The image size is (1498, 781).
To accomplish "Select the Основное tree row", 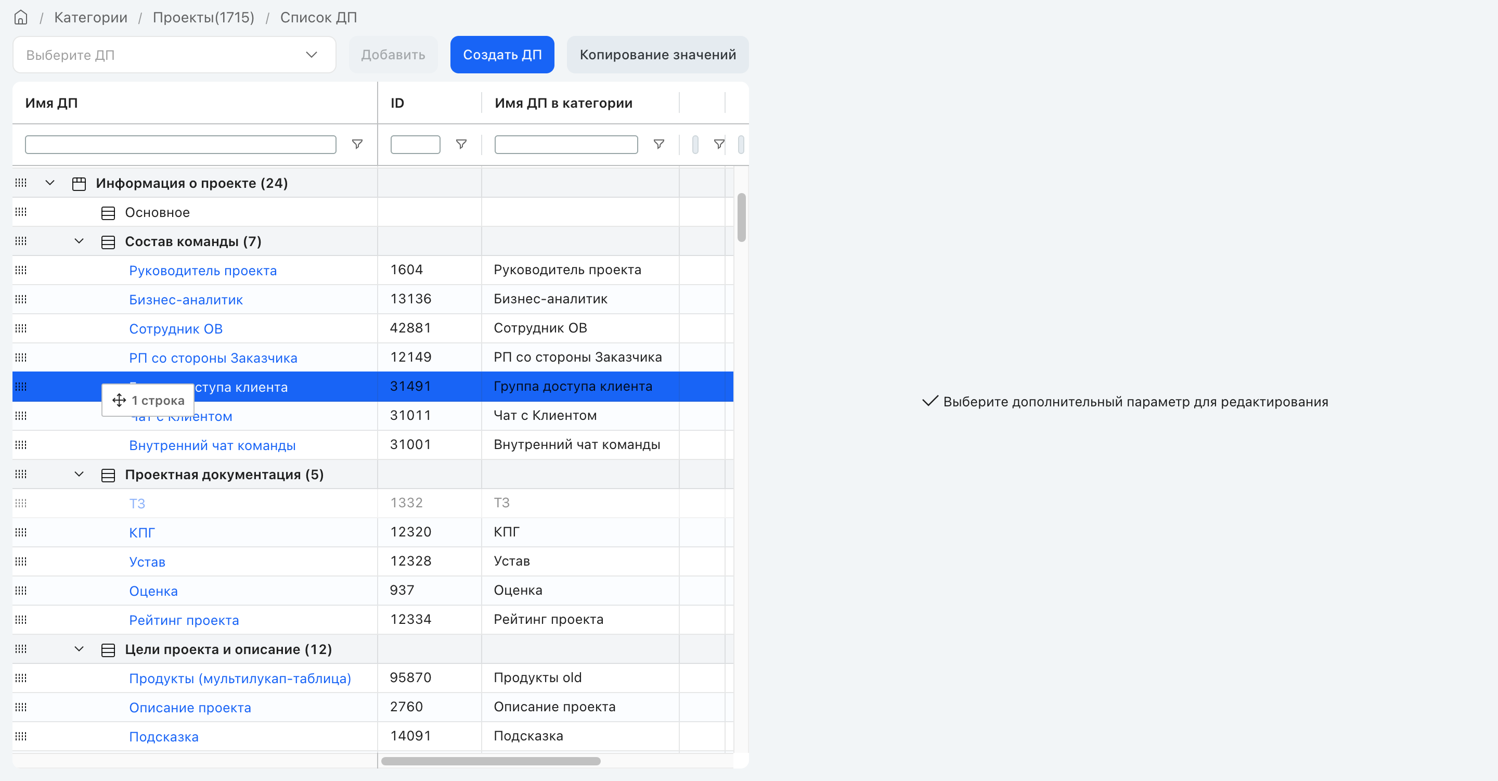I will tap(195, 212).
